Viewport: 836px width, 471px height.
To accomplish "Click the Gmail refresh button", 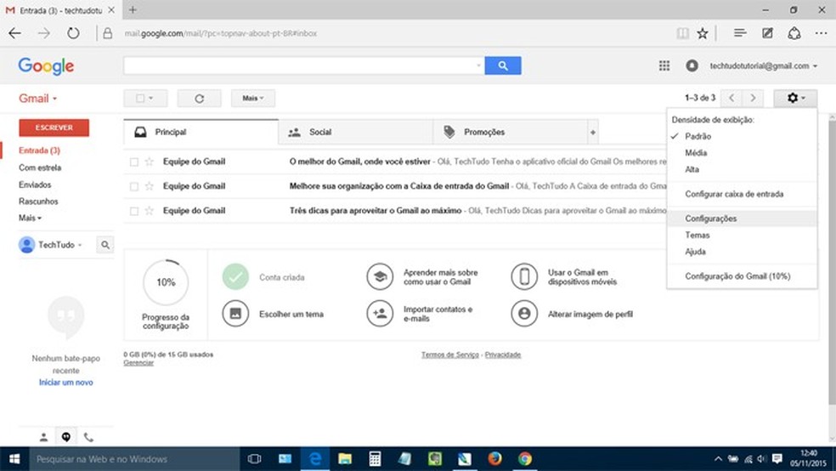I will (200, 98).
